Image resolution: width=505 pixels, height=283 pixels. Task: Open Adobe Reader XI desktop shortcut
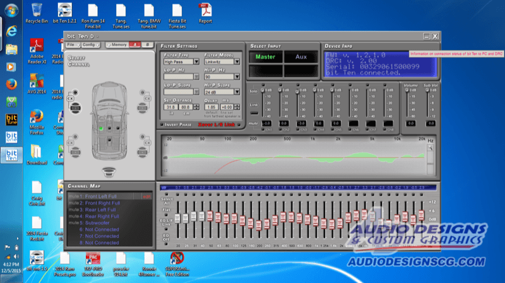pos(37,51)
